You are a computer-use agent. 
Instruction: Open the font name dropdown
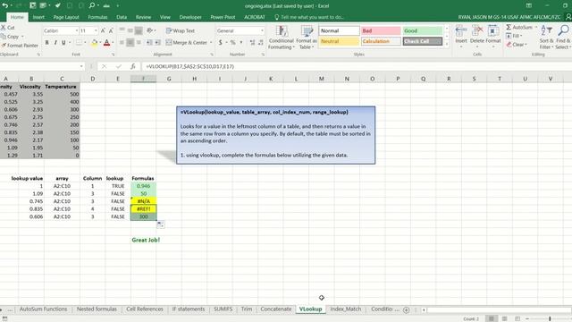pyautogui.click(x=77, y=30)
